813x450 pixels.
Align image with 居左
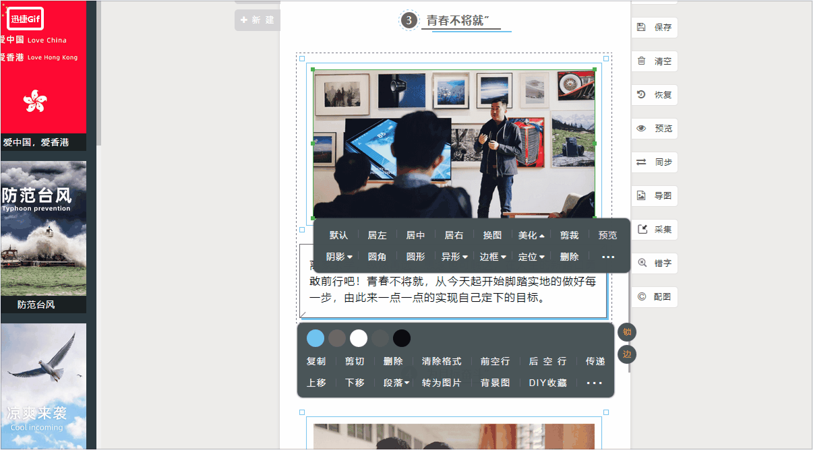pos(377,235)
